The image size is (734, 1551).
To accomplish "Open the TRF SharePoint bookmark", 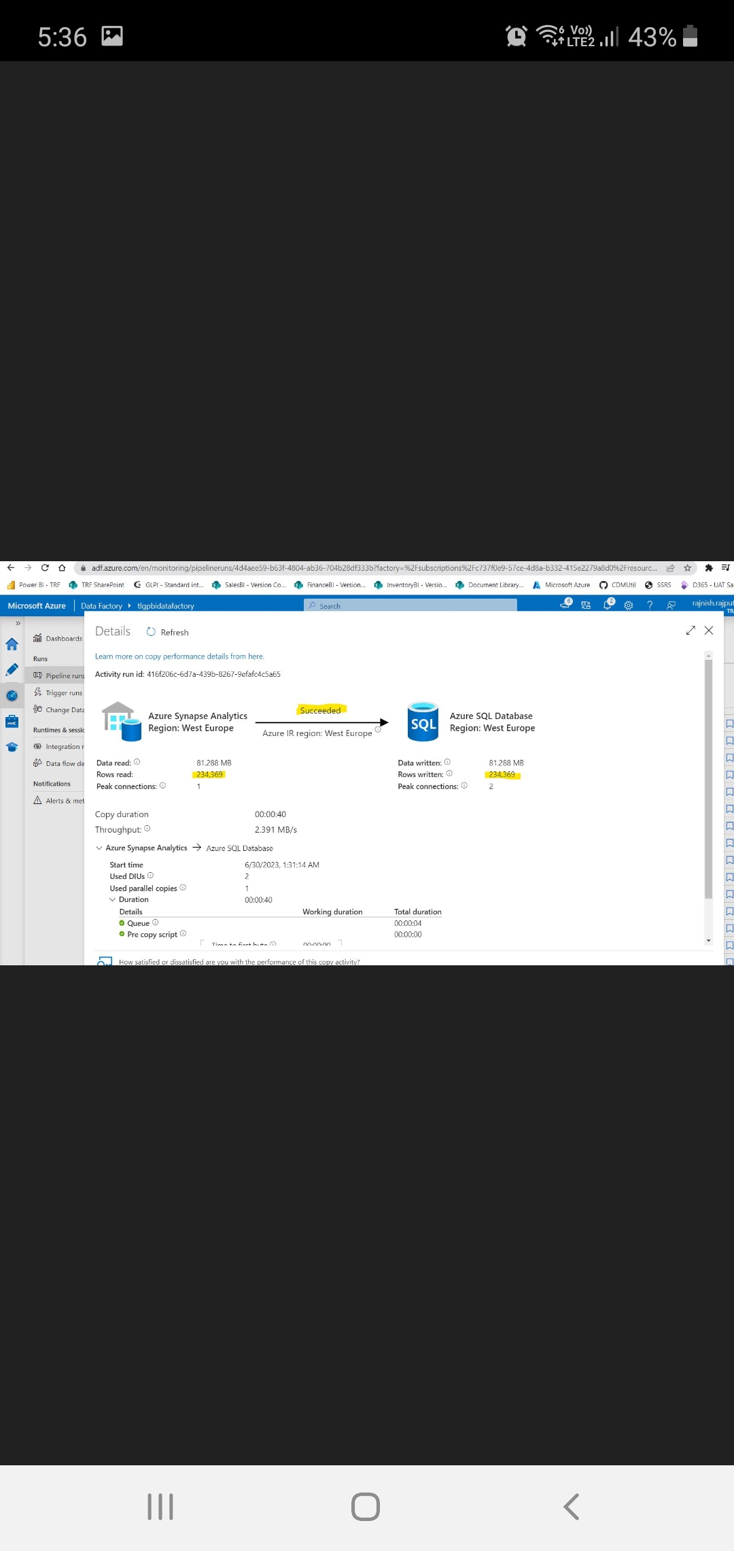I will tap(97, 585).
